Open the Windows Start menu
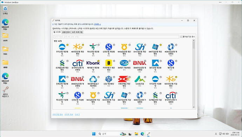 pyautogui.click(x=94, y=134)
